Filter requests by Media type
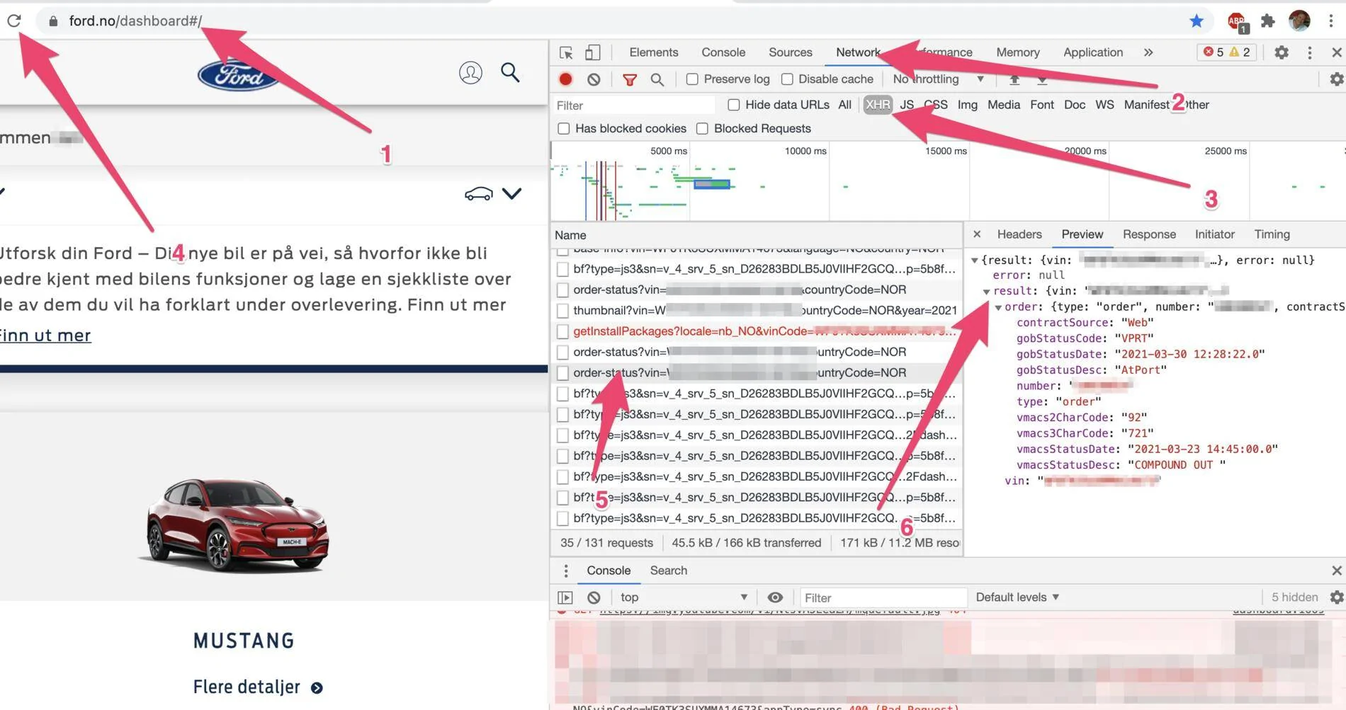 (x=1003, y=105)
